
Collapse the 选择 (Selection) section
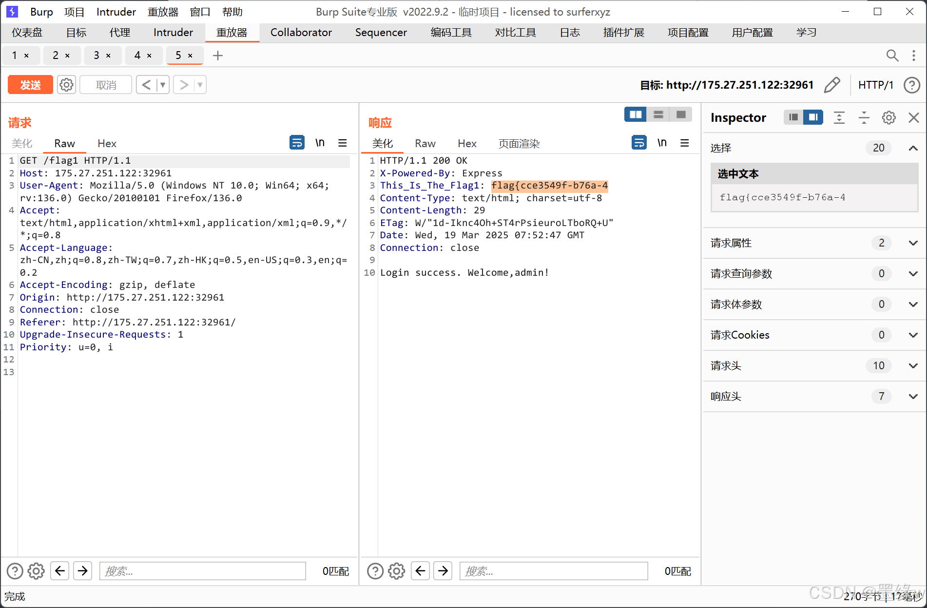[x=913, y=148]
